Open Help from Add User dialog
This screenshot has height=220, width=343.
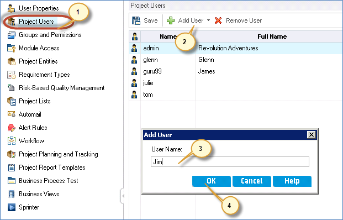pos(292,181)
